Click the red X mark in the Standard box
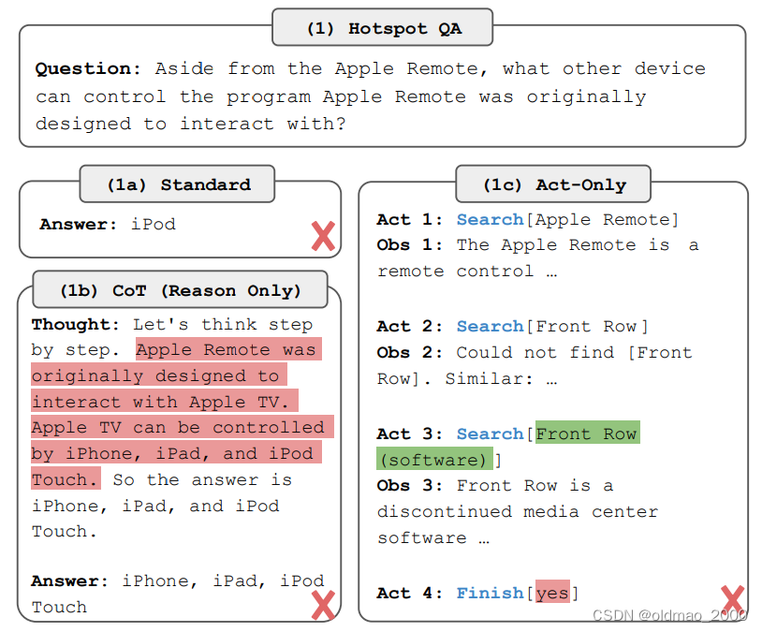The width and height of the screenshot is (762, 632). tap(323, 236)
